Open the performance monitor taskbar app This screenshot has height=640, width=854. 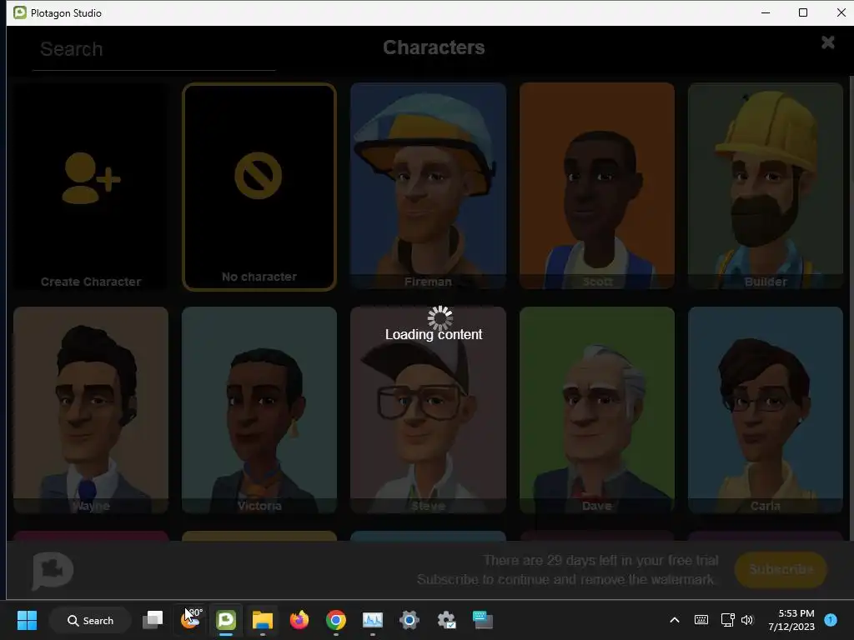click(x=373, y=620)
